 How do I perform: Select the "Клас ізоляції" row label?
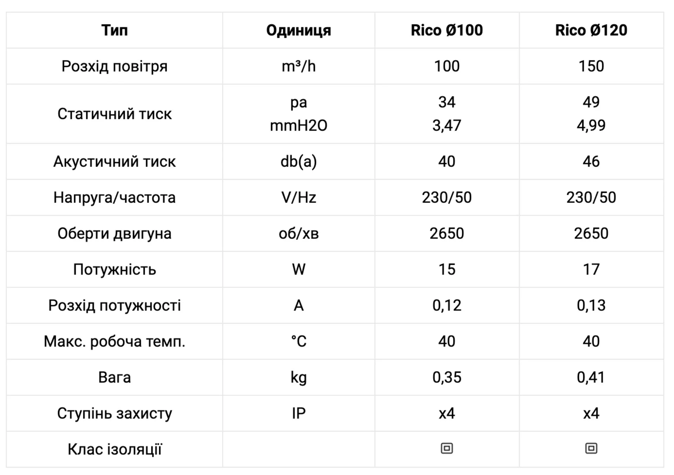point(114,449)
